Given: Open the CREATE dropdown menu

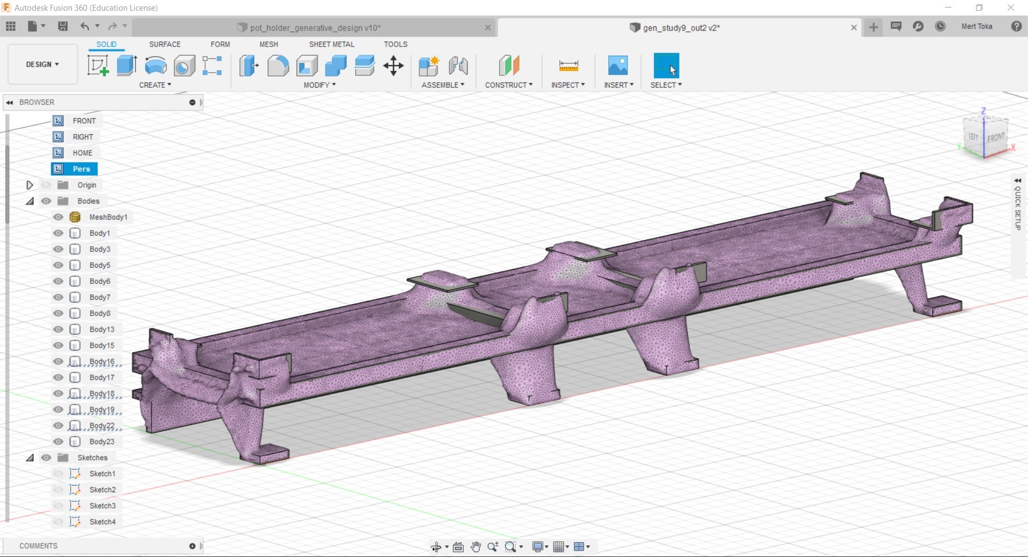Looking at the screenshot, I should (x=155, y=85).
